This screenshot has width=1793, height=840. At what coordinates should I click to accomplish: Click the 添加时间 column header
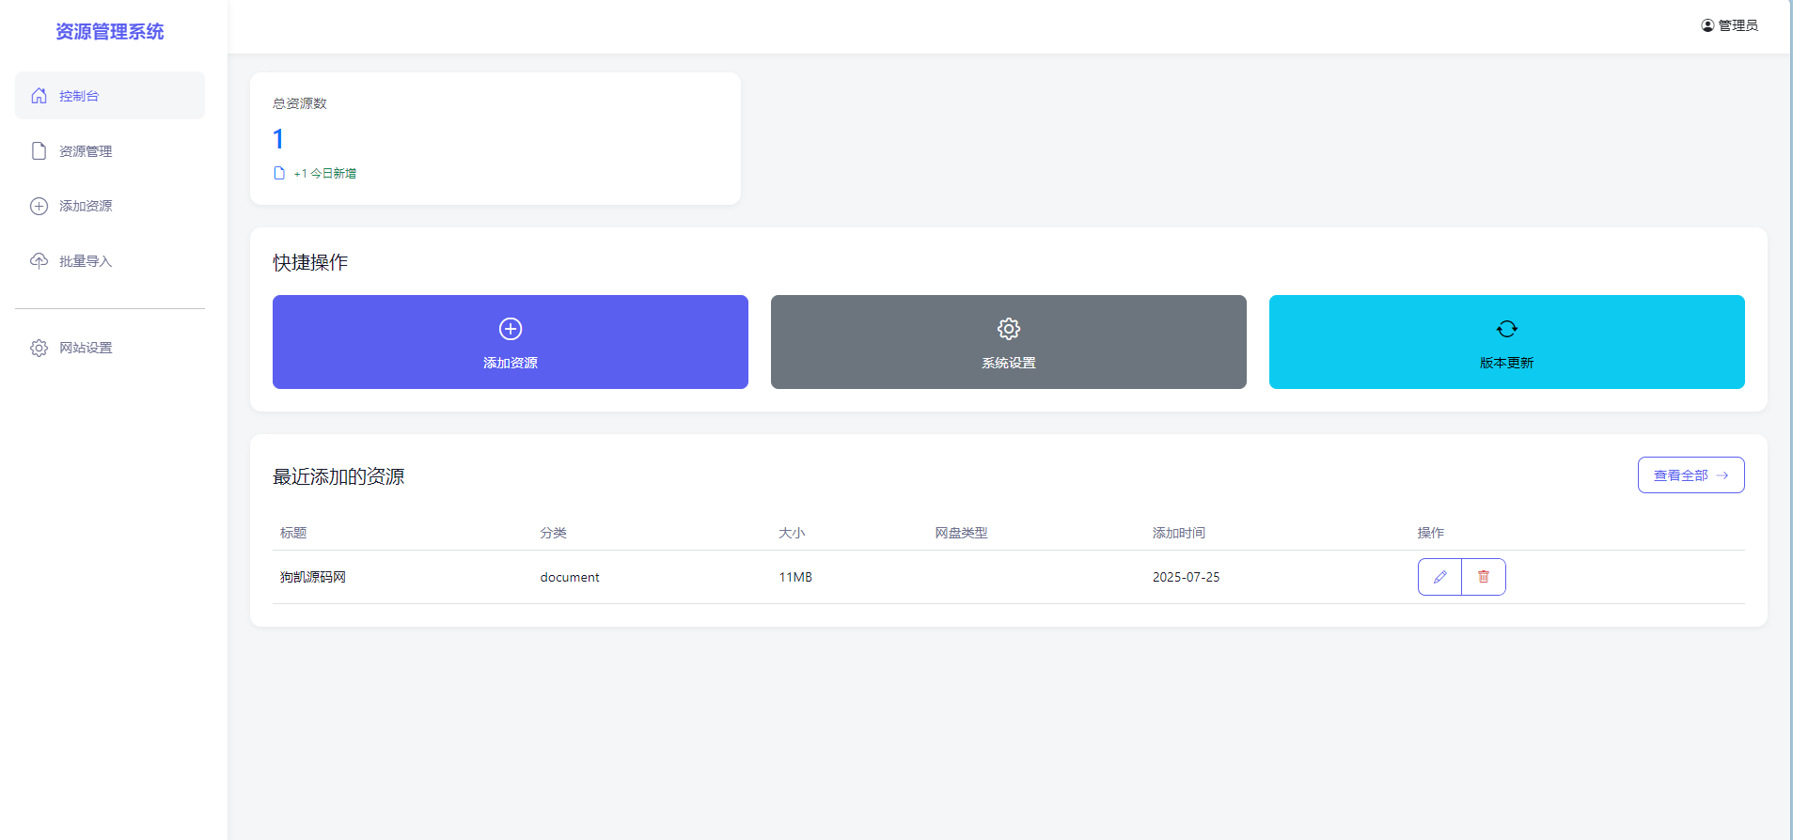click(1178, 533)
